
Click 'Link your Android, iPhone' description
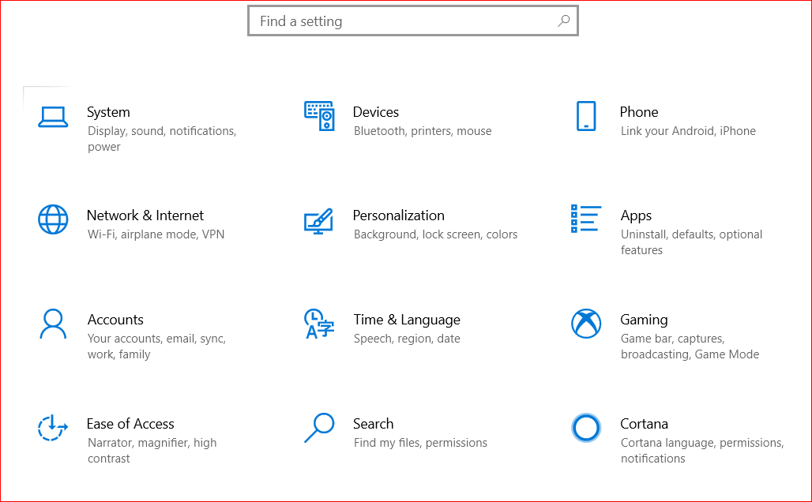point(688,131)
